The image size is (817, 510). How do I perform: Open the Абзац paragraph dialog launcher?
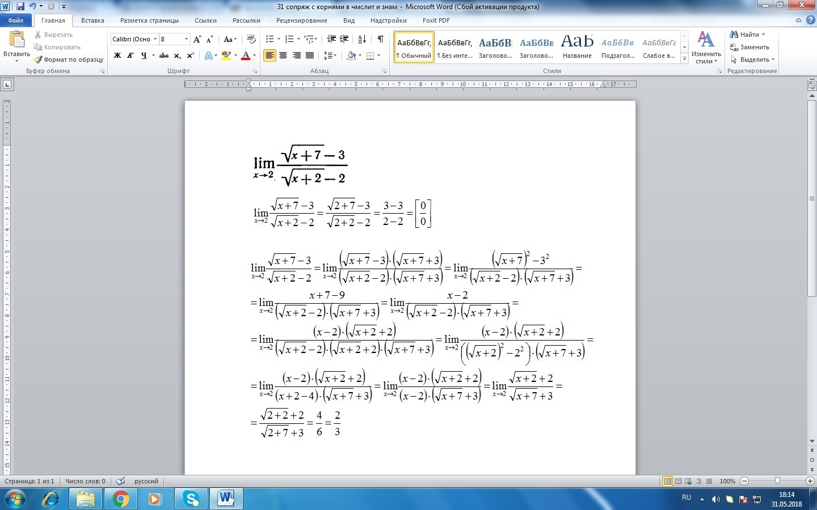coord(385,71)
